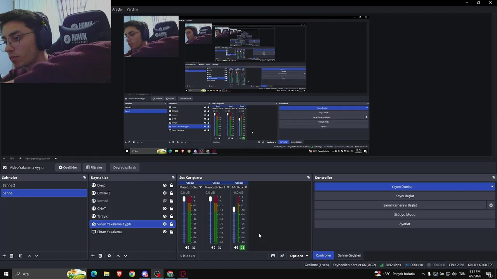Open source properties gear in Kaynaklar toolbar

point(109,256)
